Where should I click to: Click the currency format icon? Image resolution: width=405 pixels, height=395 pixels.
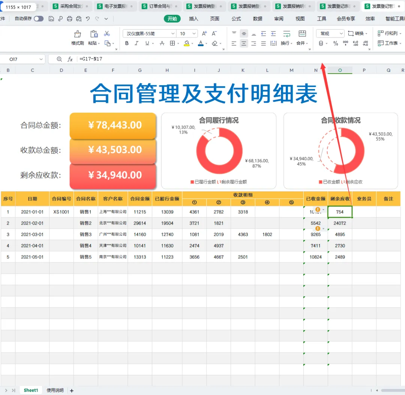click(x=321, y=44)
